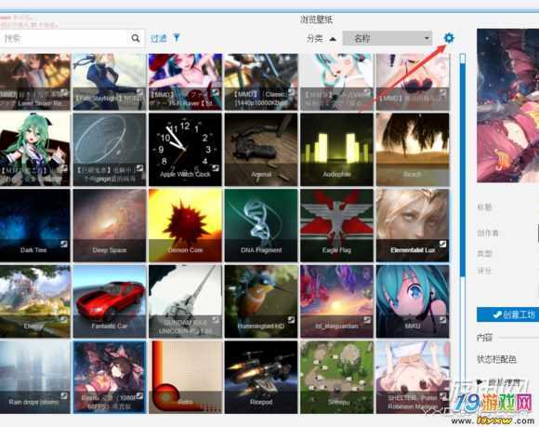The image size is (539, 427).
Task: Select the Eagle Flag wallpaper
Action: (x=336, y=225)
